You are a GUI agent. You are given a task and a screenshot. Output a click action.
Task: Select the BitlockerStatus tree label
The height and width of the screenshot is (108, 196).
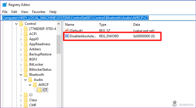point(40,70)
